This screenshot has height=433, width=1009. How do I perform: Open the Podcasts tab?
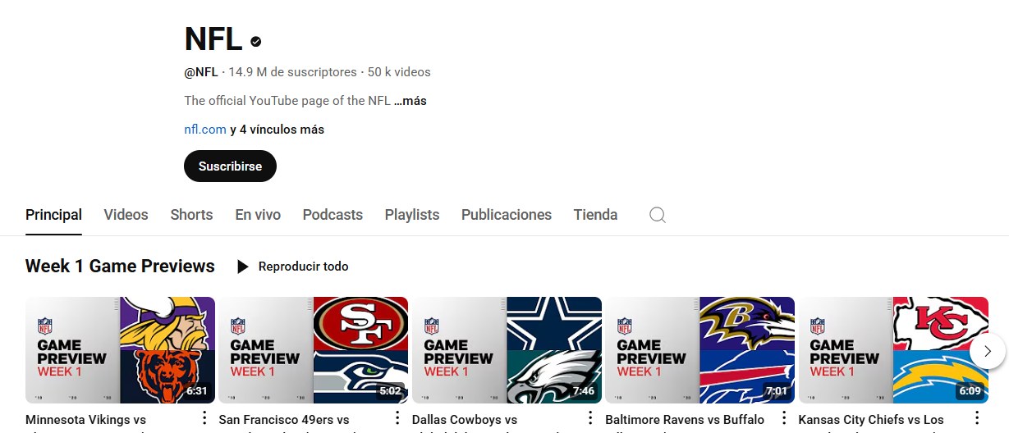(333, 215)
